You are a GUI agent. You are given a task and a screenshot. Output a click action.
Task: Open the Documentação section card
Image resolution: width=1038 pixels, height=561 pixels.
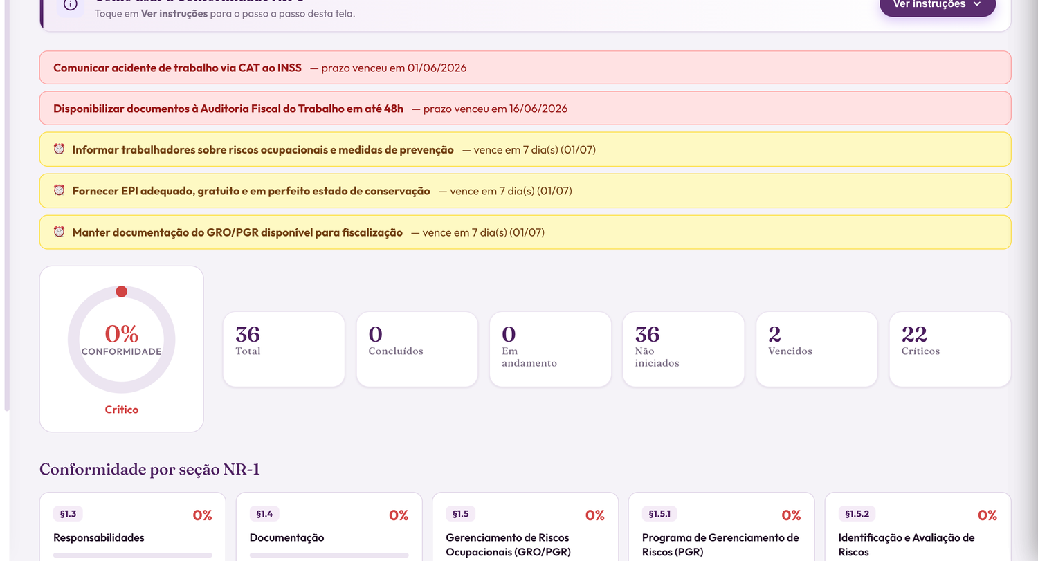329,527
